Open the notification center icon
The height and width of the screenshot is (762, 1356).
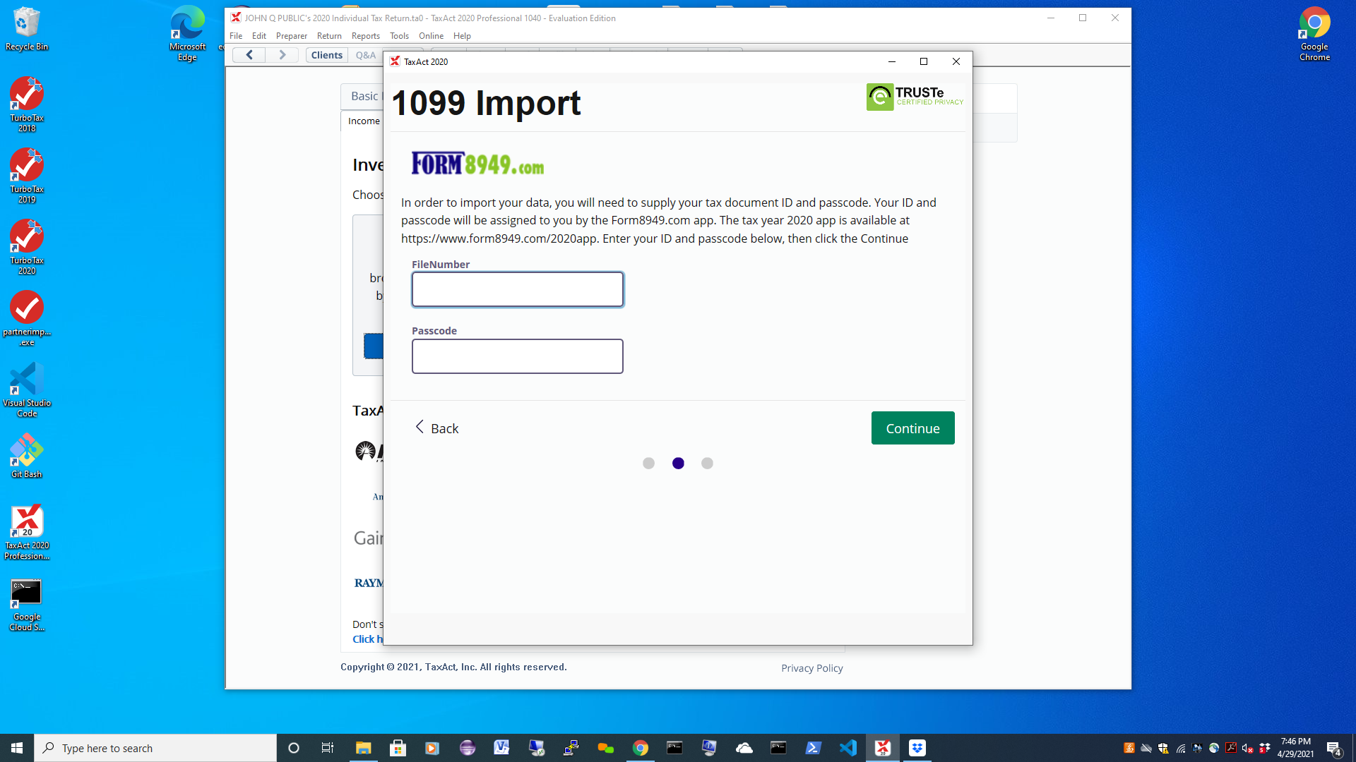click(x=1334, y=749)
